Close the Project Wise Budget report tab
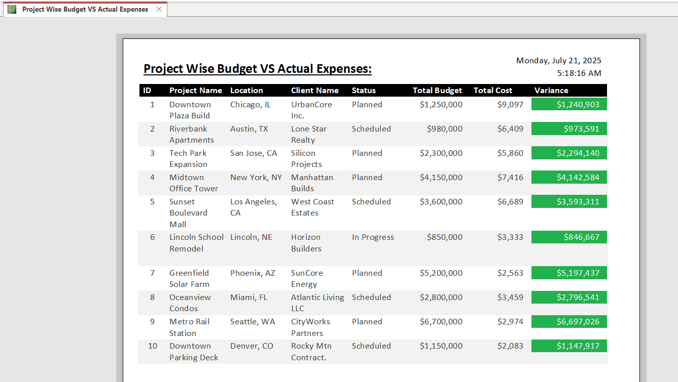The width and height of the screenshot is (678, 382). (x=159, y=9)
